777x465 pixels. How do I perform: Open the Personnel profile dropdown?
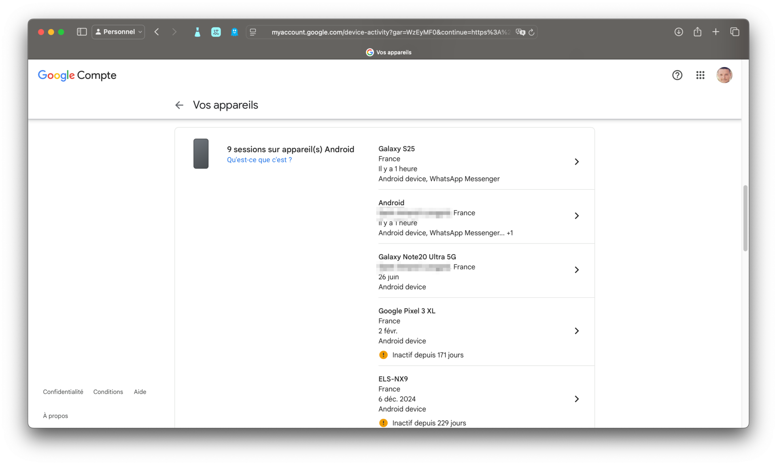pos(119,32)
